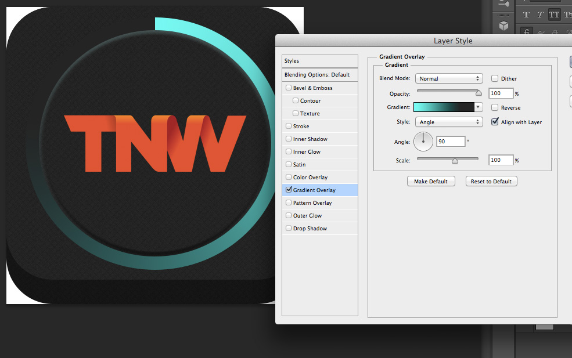Enable the Texture checkbox
The height and width of the screenshot is (358, 572).
click(296, 113)
